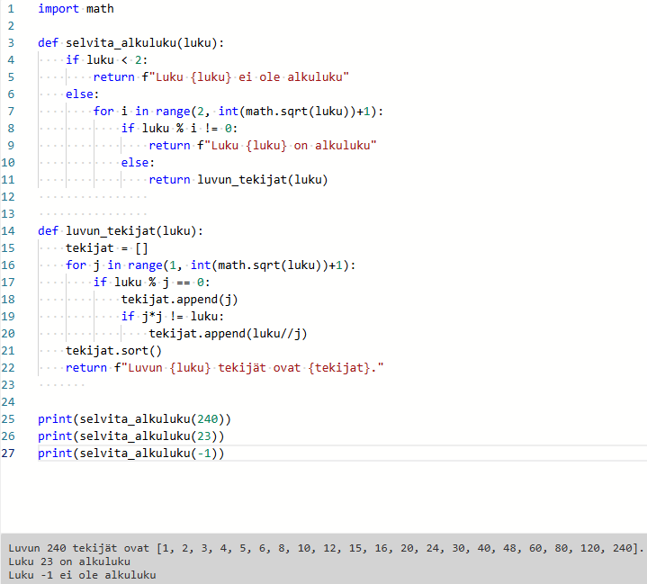647x584 pixels.
Task: Place cursor on 'tekijat = []' assignment
Action: (106, 248)
